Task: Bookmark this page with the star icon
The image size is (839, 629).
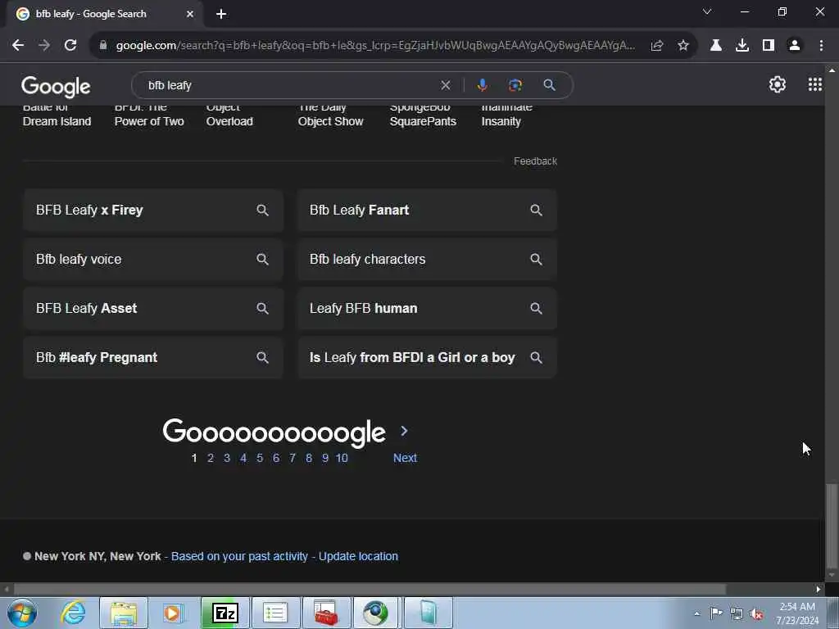Action: click(x=683, y=46)
